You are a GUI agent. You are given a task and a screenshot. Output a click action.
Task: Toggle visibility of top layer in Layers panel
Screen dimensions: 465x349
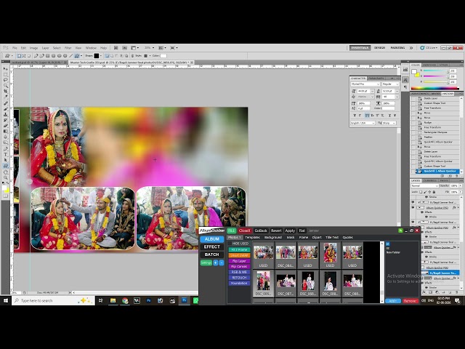pos(413,202)
